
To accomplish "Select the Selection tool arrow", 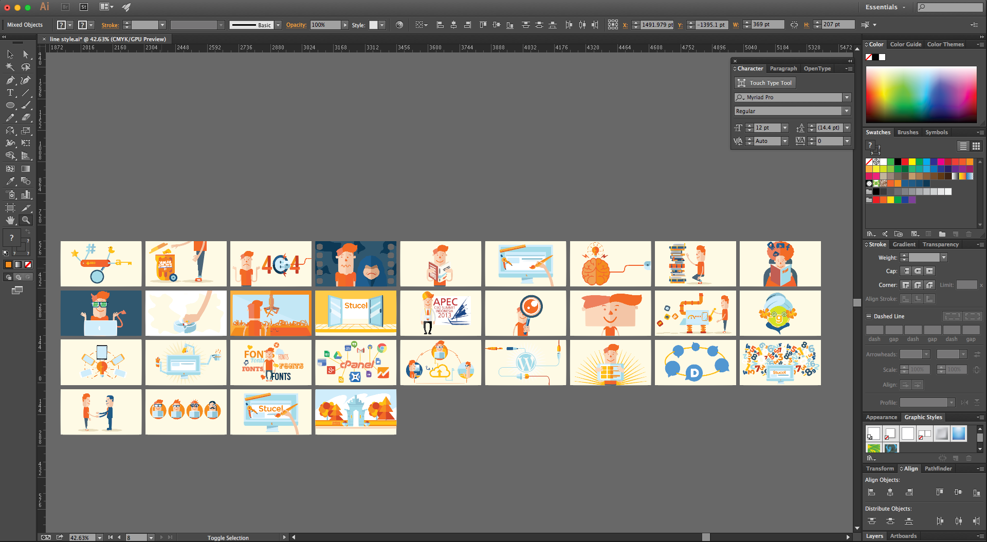I will click(10, 55).
